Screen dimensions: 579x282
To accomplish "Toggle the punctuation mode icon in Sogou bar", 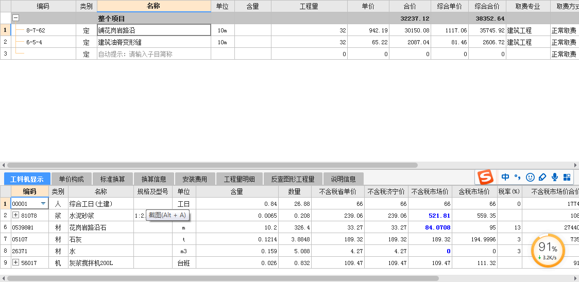I will (x=517, y=177).
